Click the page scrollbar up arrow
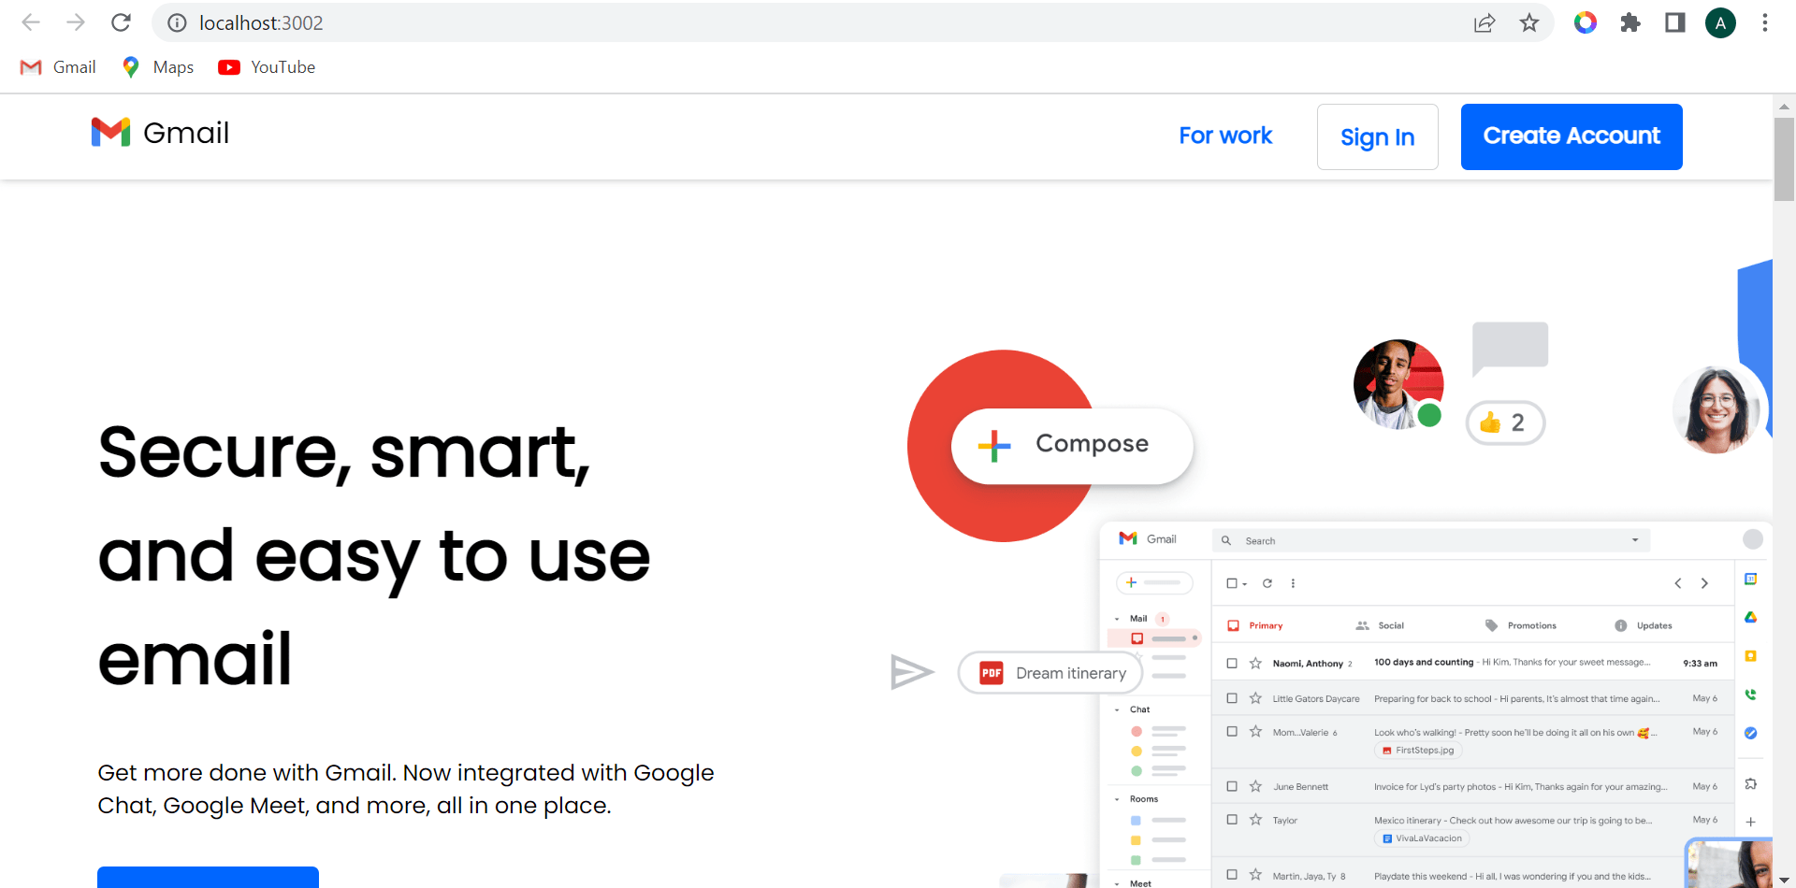This screenshot has height=888, width=1796. (1784, 106)
